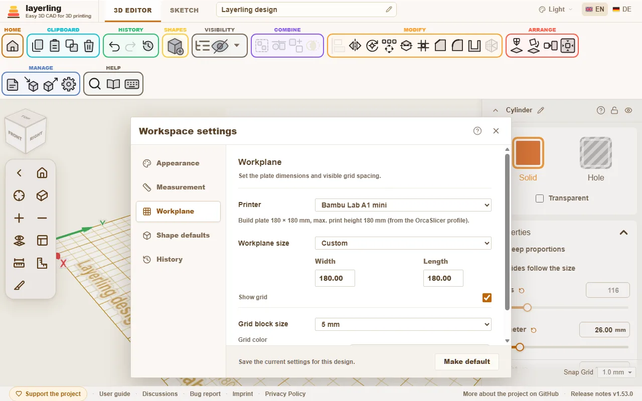Select the Solid color swatch

[528, 153]
